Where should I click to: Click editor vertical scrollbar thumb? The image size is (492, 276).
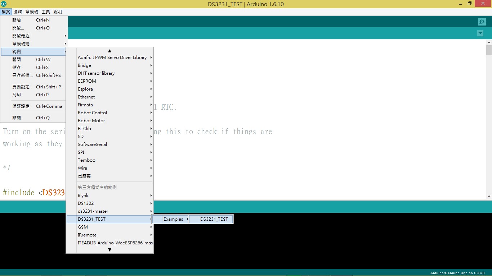489,50
